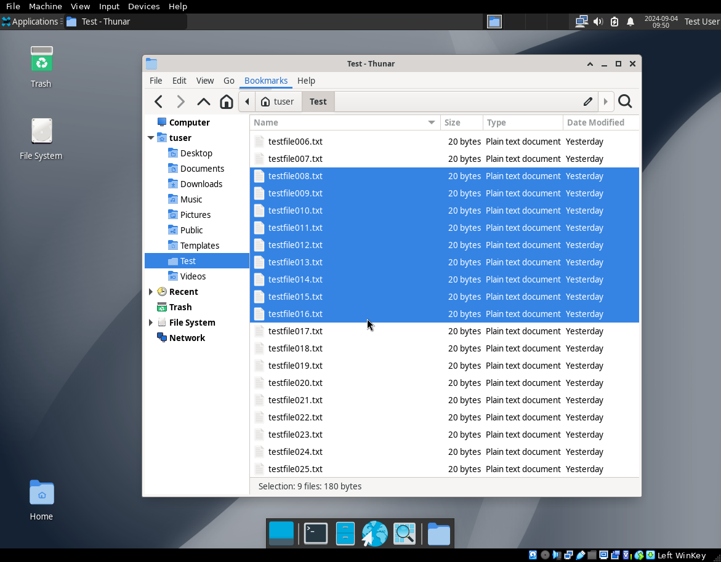Select Videos folder in sidebar
721x562 pixels.
coord(193,276)
